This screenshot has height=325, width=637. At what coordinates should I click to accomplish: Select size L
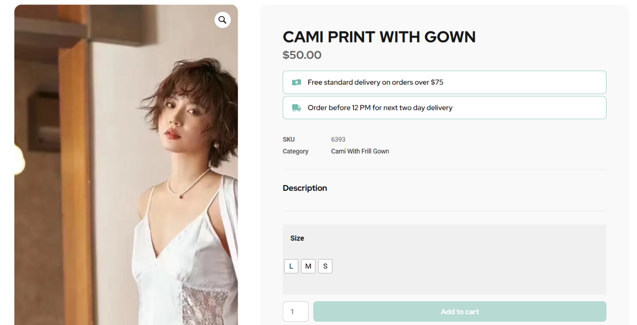coord(291,266)
